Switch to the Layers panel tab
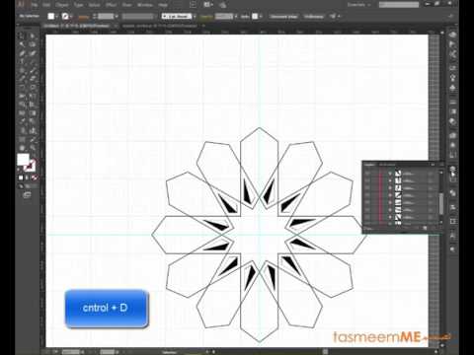Image resolution: width=474 pixels, height=355 pixels. [369, 165]
